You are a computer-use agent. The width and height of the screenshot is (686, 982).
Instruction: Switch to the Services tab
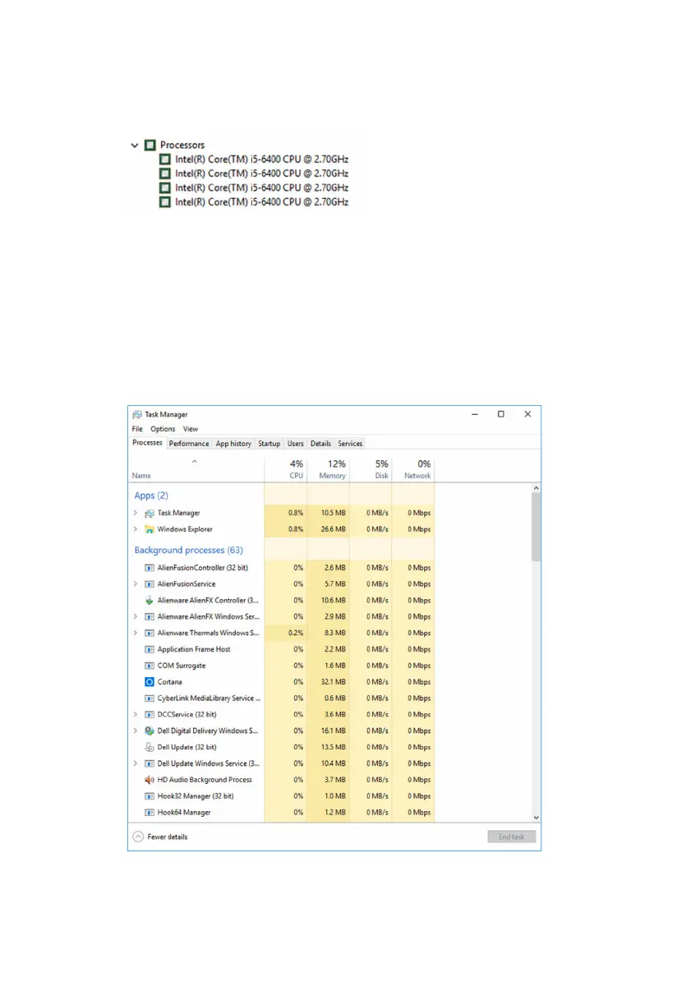[350, 444]
